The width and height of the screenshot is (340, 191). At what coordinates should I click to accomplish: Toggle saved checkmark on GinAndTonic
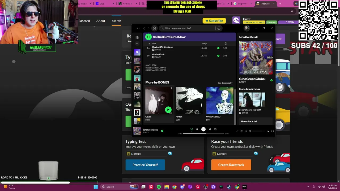218,55
